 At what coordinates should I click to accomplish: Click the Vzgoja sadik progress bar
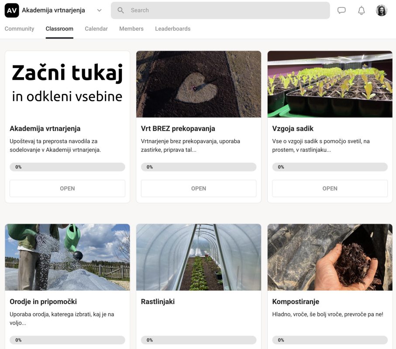[x=330, y=167]
